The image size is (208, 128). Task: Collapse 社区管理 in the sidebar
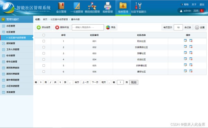(x=17, y=32)
